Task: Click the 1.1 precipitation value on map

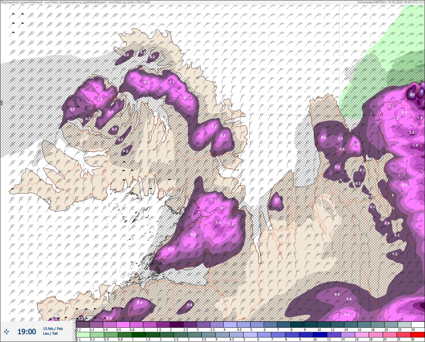Action: [172, 83]
